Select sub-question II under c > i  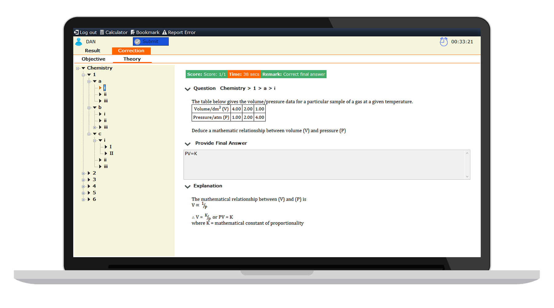click(111, 153)
